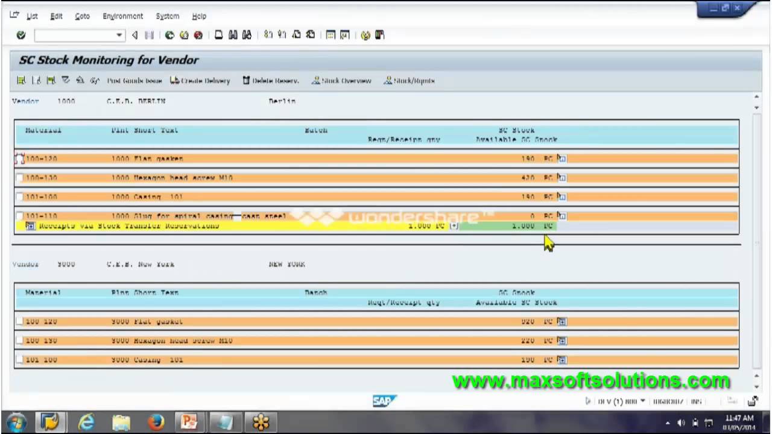This screenshot has height=434, width=772.
Task: Click the yellow Exit icon
Action: 184,36
